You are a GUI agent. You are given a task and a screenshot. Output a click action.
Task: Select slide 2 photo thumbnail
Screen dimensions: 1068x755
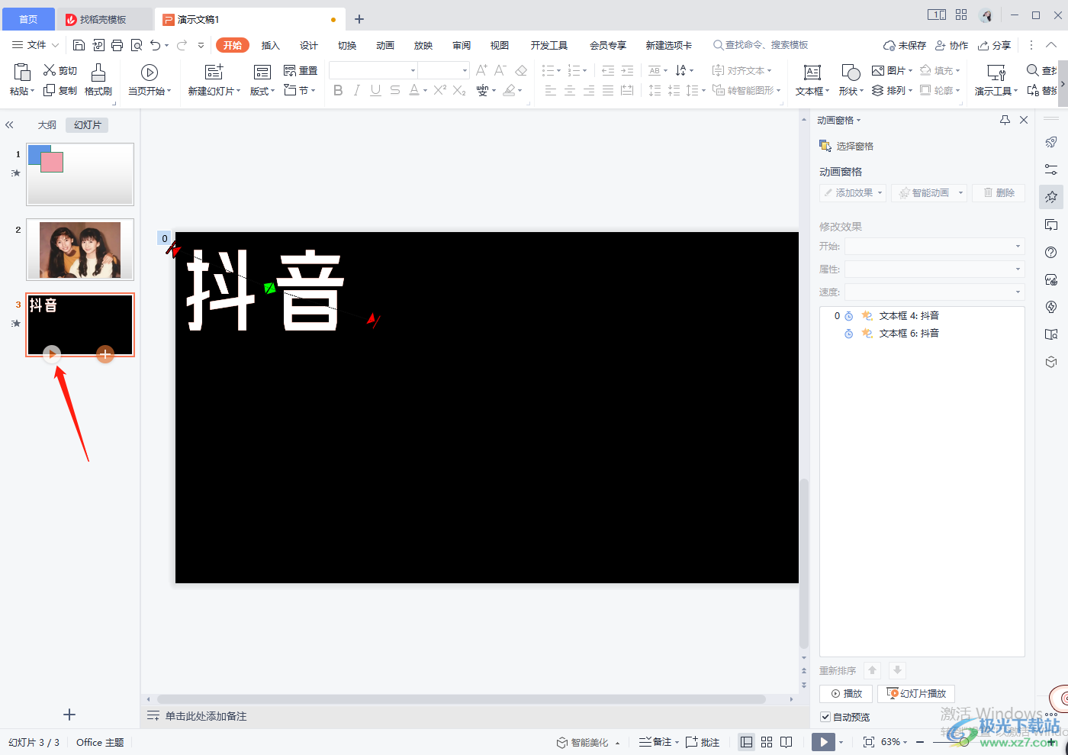pos(80,250)
